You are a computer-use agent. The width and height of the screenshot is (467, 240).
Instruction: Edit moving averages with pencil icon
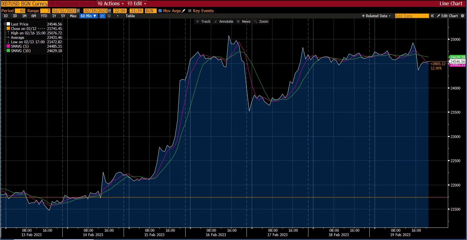pyautogui.click(x=183, y=11)
